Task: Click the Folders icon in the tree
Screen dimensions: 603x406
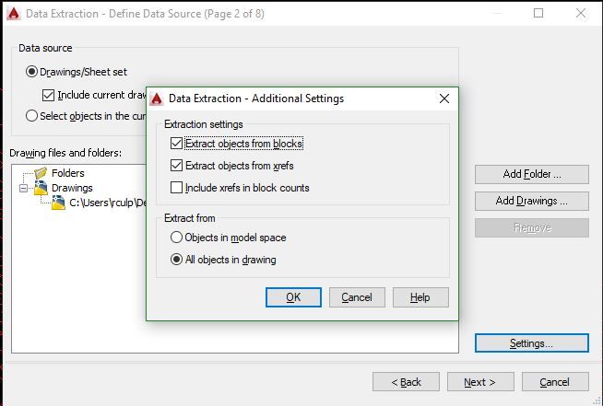Action: tap(41, 173)
